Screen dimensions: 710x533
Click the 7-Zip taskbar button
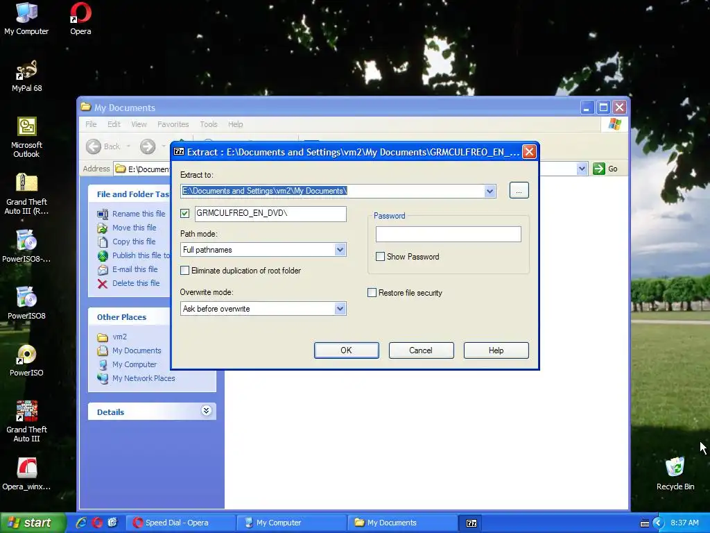tap(471, 523)
